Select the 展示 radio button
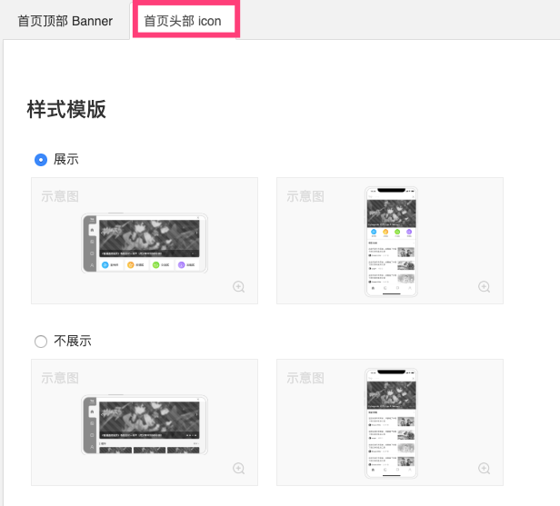 (x=41, y=160)
